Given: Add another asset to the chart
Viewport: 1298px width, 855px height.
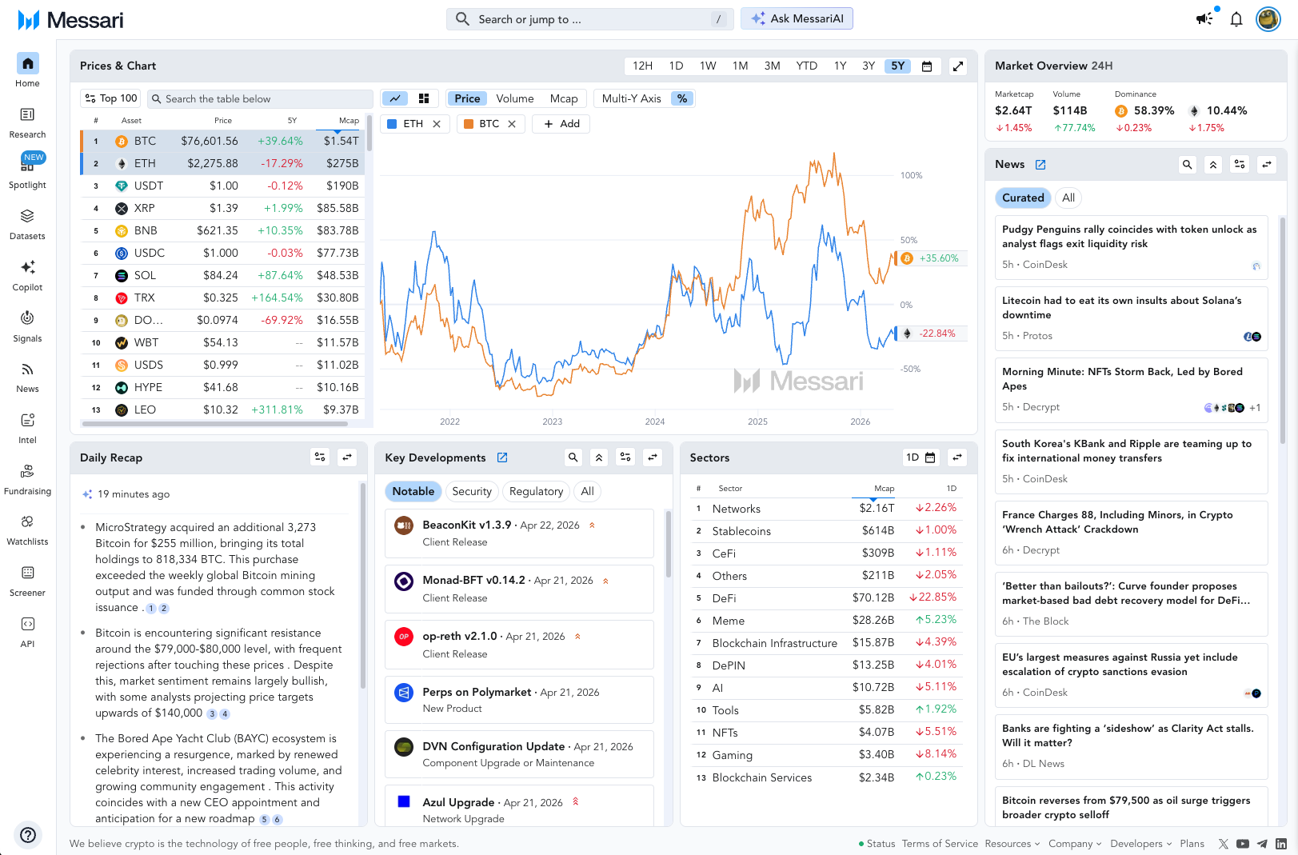Looking at the screenshot, I should point(561,124).
